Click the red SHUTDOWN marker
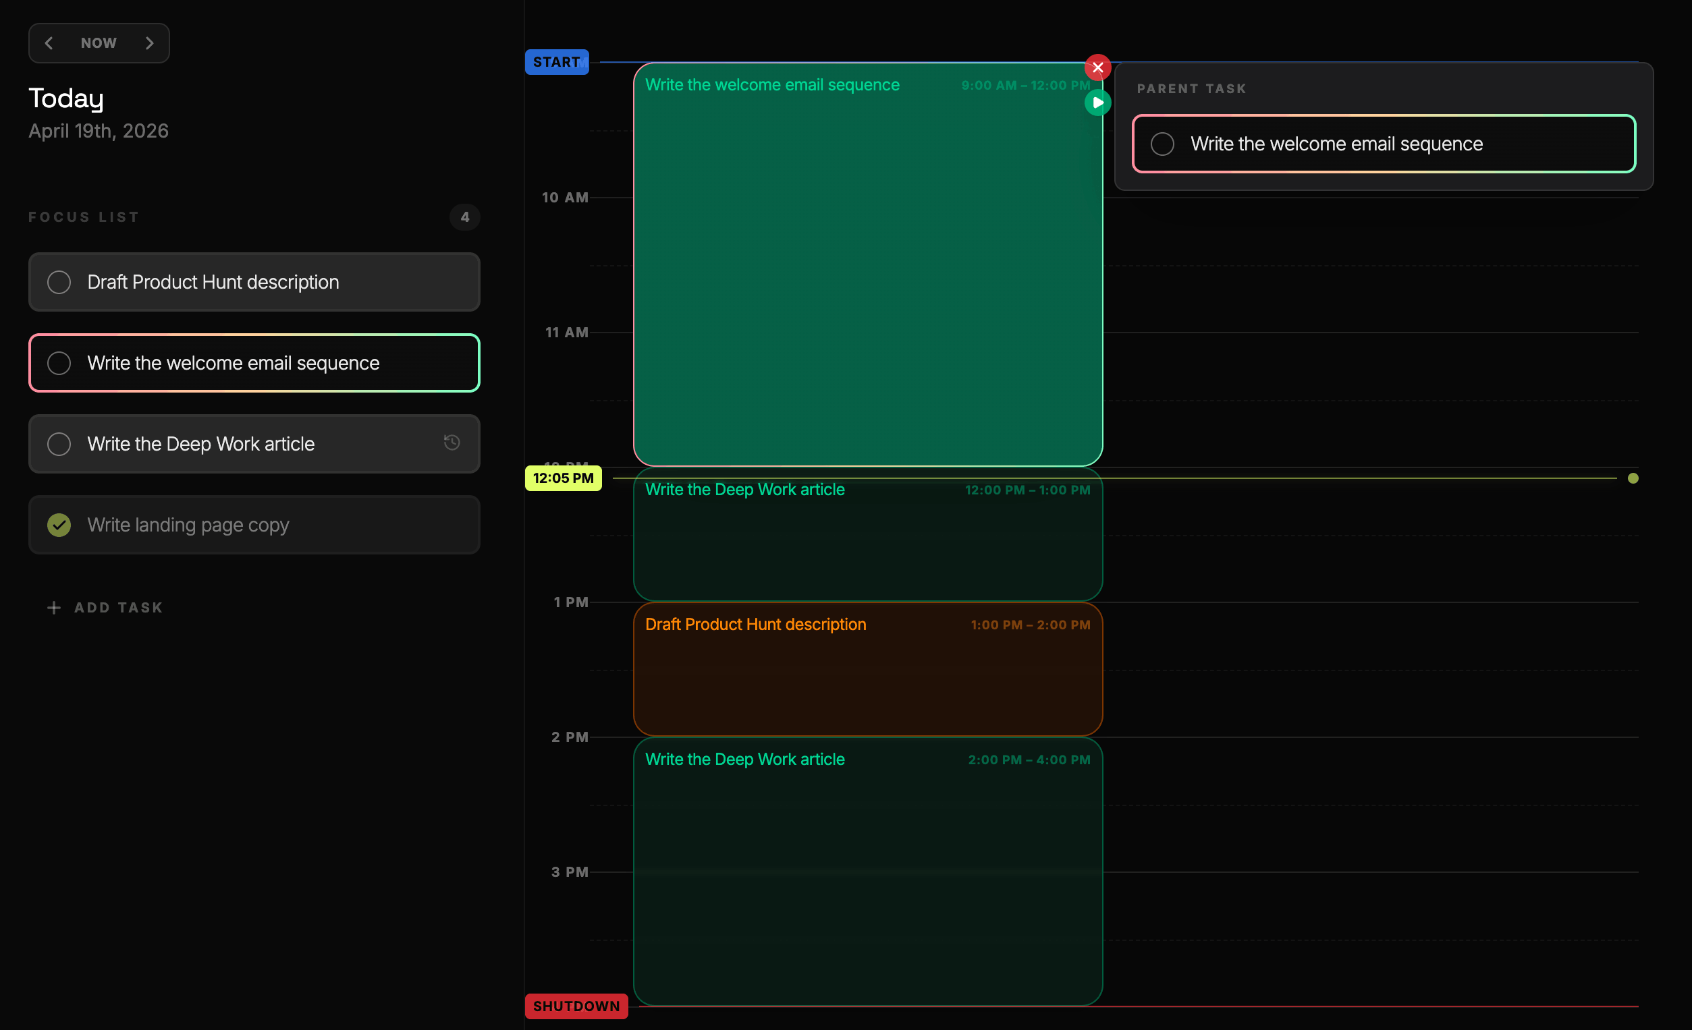 coord(576,1006)
